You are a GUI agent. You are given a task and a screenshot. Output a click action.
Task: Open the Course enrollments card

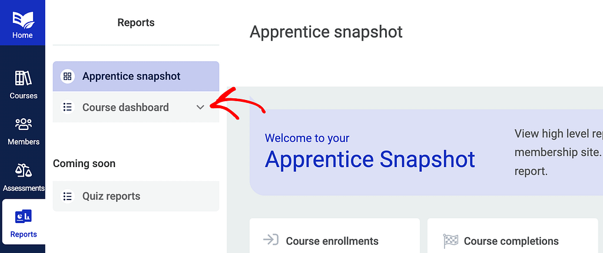click(334, 236)
